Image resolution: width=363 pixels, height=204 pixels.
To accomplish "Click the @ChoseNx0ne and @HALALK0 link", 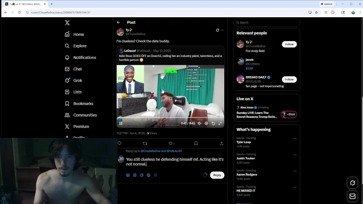I will click(161, 151).
